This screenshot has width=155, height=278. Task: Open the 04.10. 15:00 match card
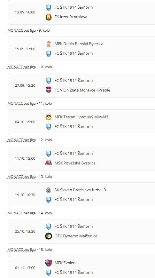81,122
